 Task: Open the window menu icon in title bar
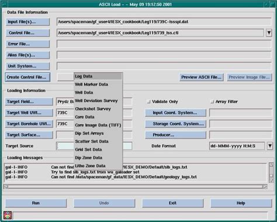pos(5,4)
